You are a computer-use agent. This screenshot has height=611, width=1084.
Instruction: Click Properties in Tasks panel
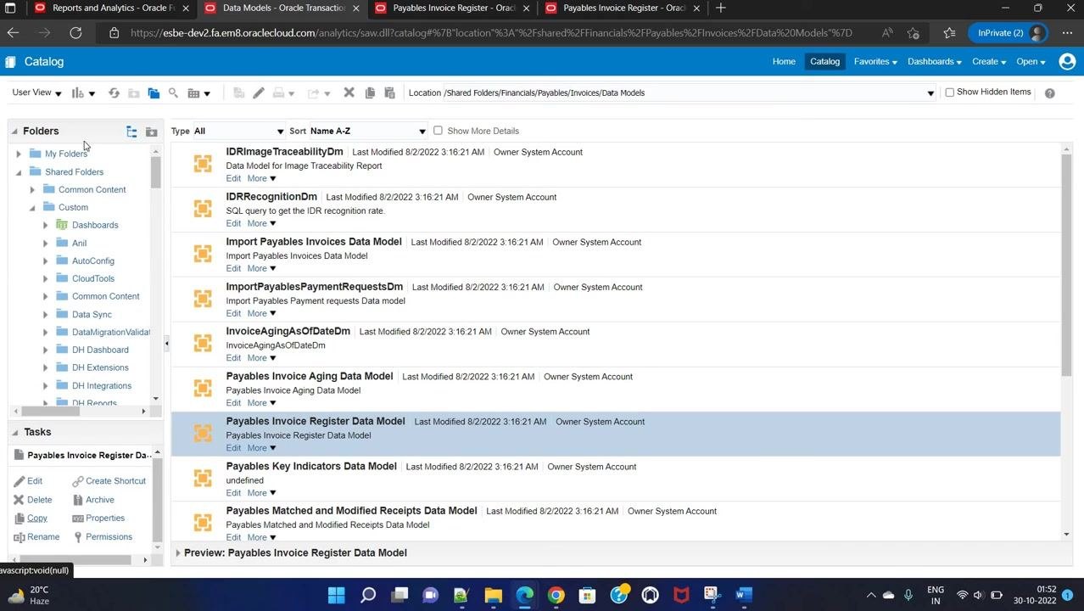[x=105, y=519]
